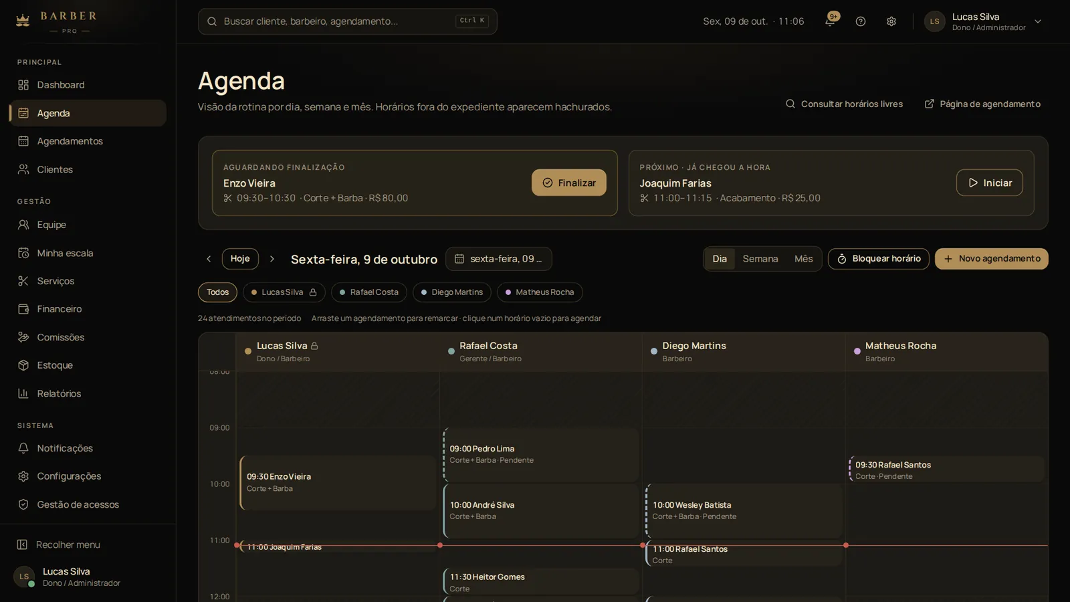Open 10:00 André Silva appointment card

point(541,511)
